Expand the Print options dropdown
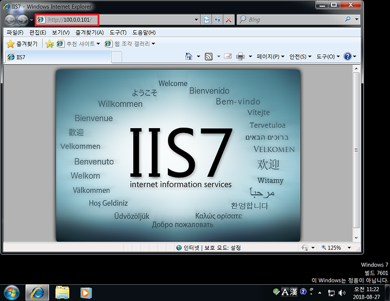Image resolution: width=390 pixels, height=301 pixels. tap(250, 57)
